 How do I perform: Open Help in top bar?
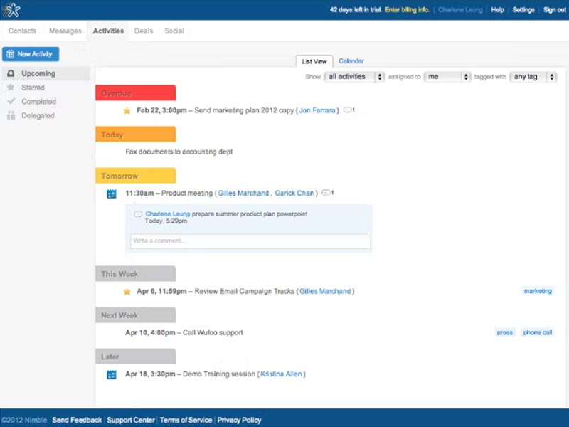(497, 10)
